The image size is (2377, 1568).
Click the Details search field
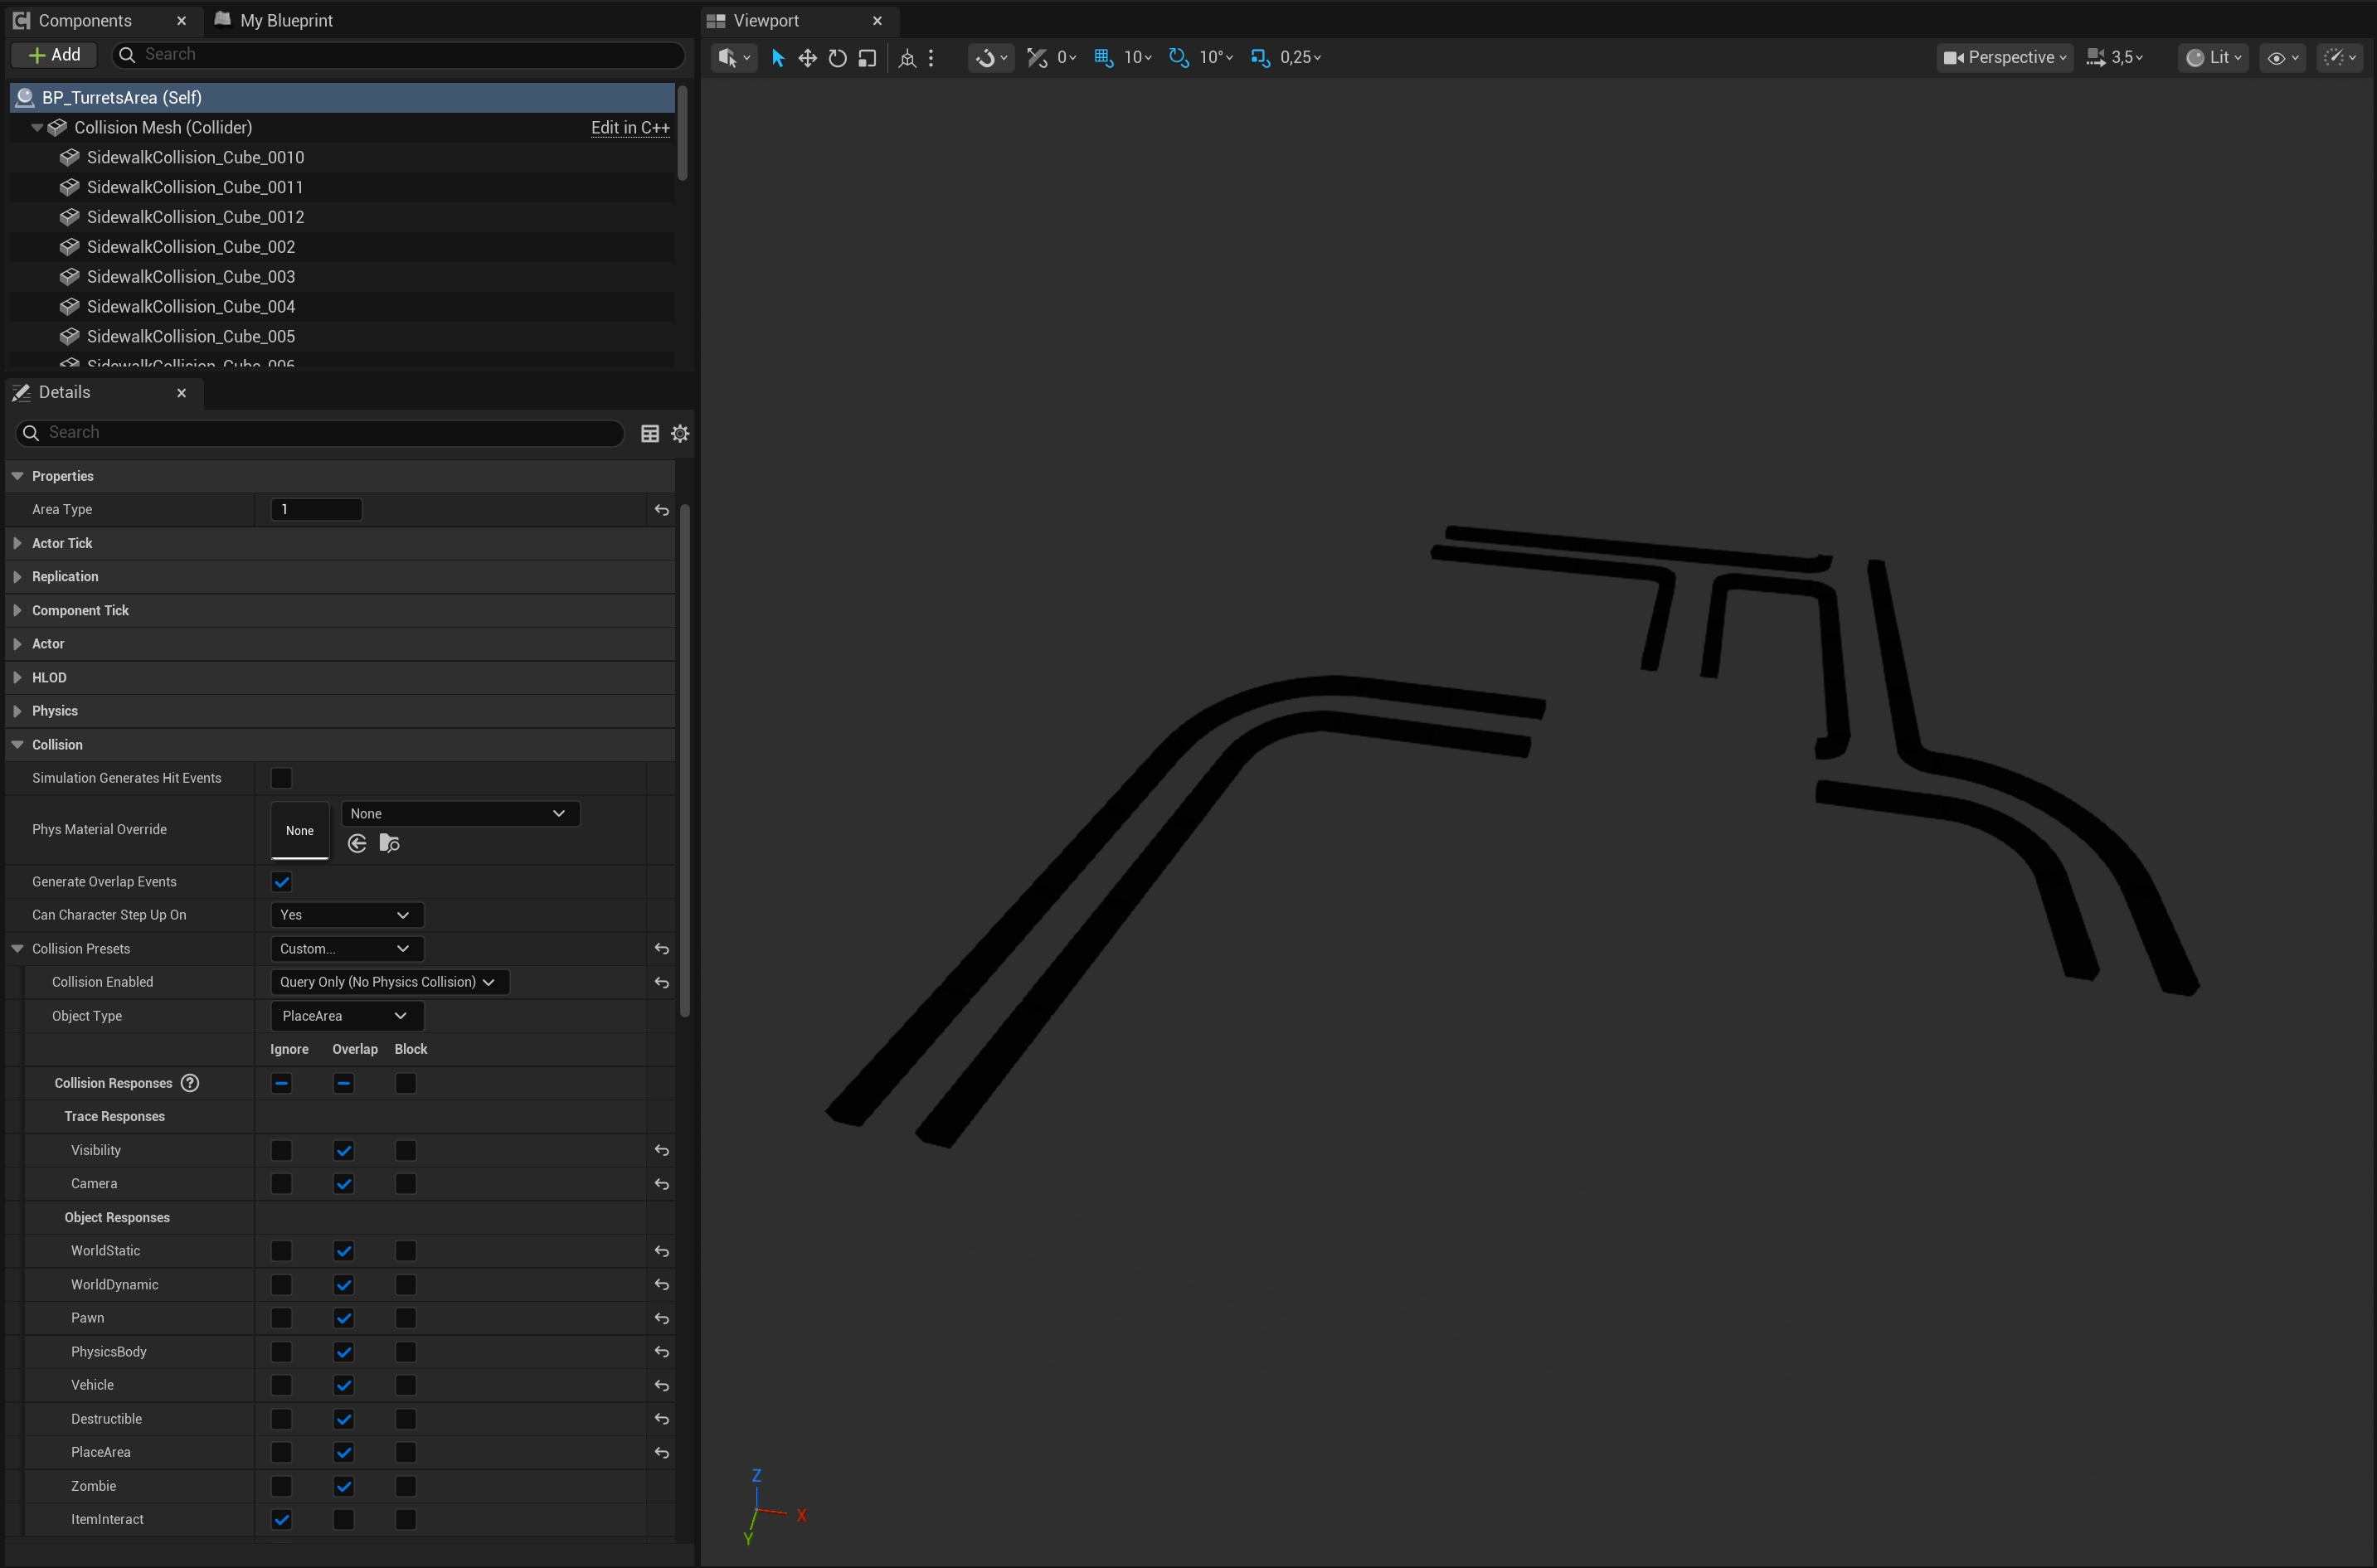tap(320, 433)
